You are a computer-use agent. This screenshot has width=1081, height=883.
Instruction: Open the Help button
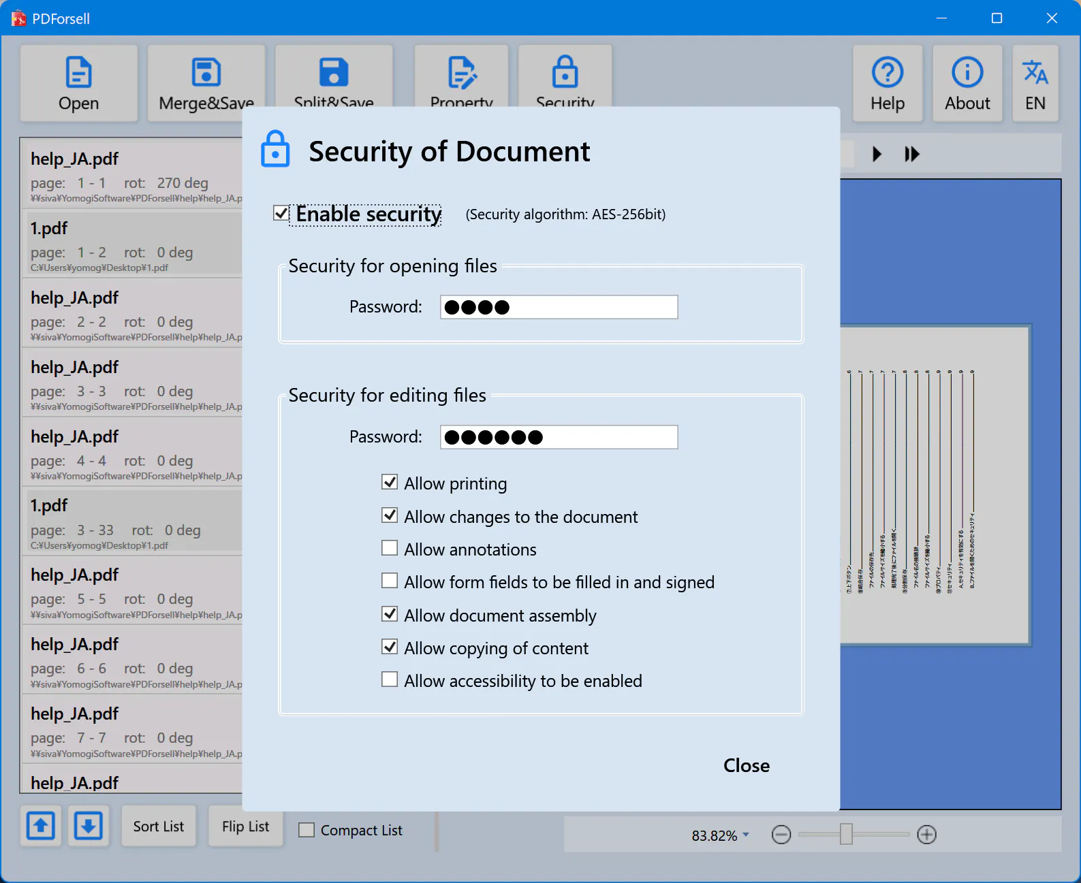coord(888,83)
